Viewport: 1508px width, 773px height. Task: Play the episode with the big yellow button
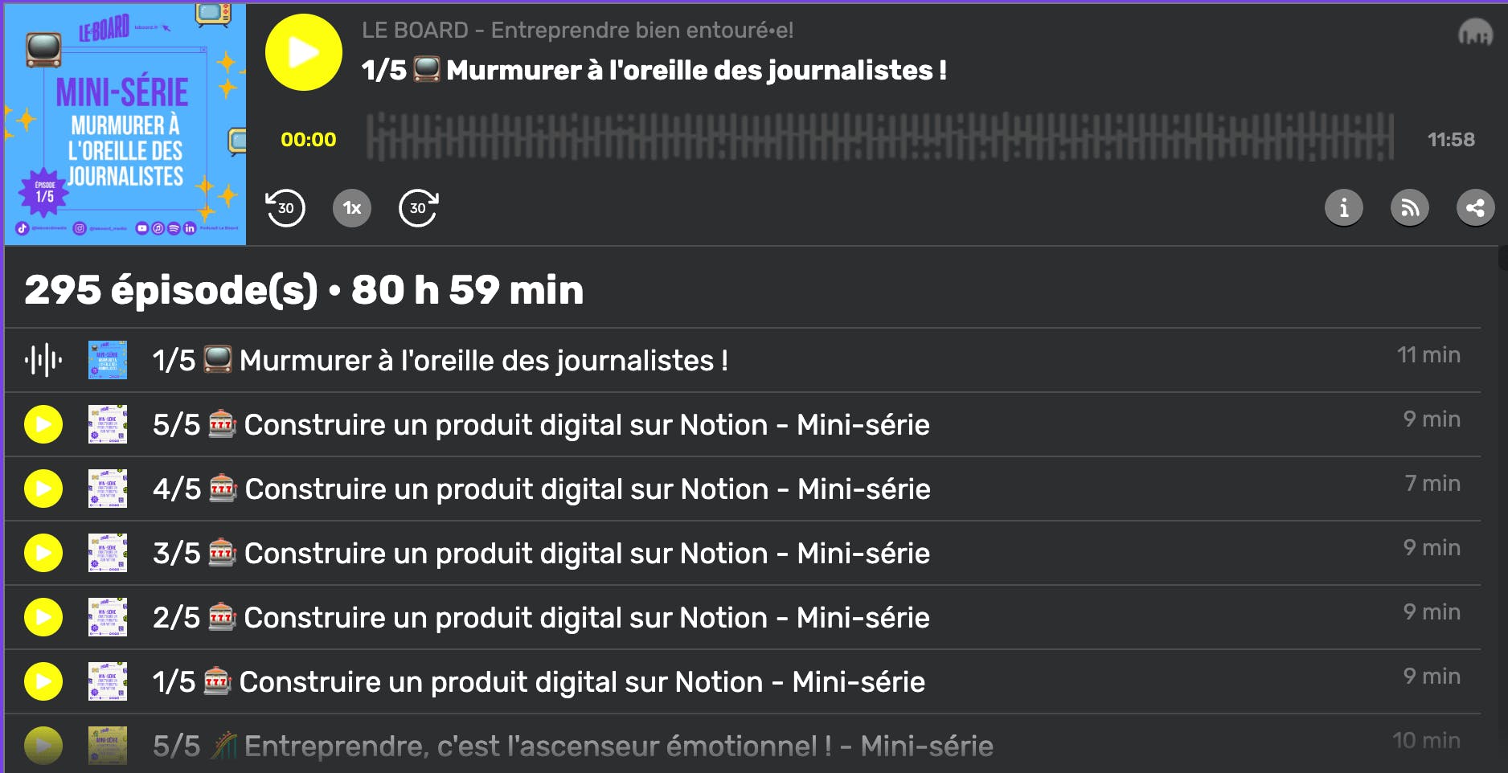[303, 51]
